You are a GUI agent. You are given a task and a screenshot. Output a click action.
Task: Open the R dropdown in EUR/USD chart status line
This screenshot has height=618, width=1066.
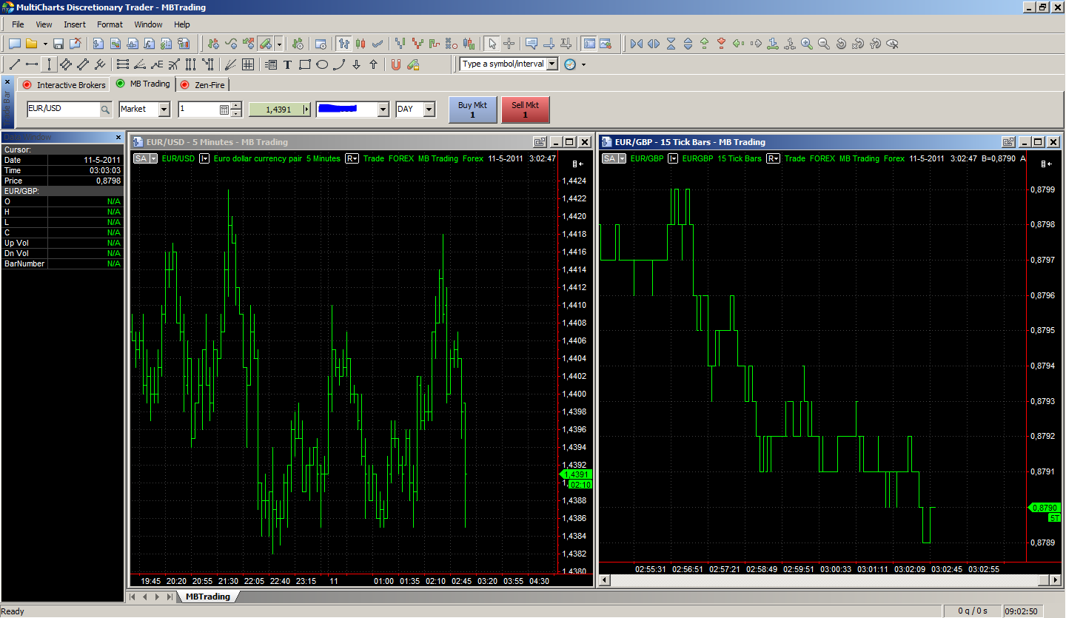point(352,158)
